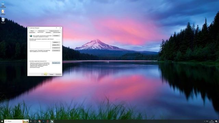
Task: Open the Privacy (Конфиденциальность) tab
Action: 54,31
